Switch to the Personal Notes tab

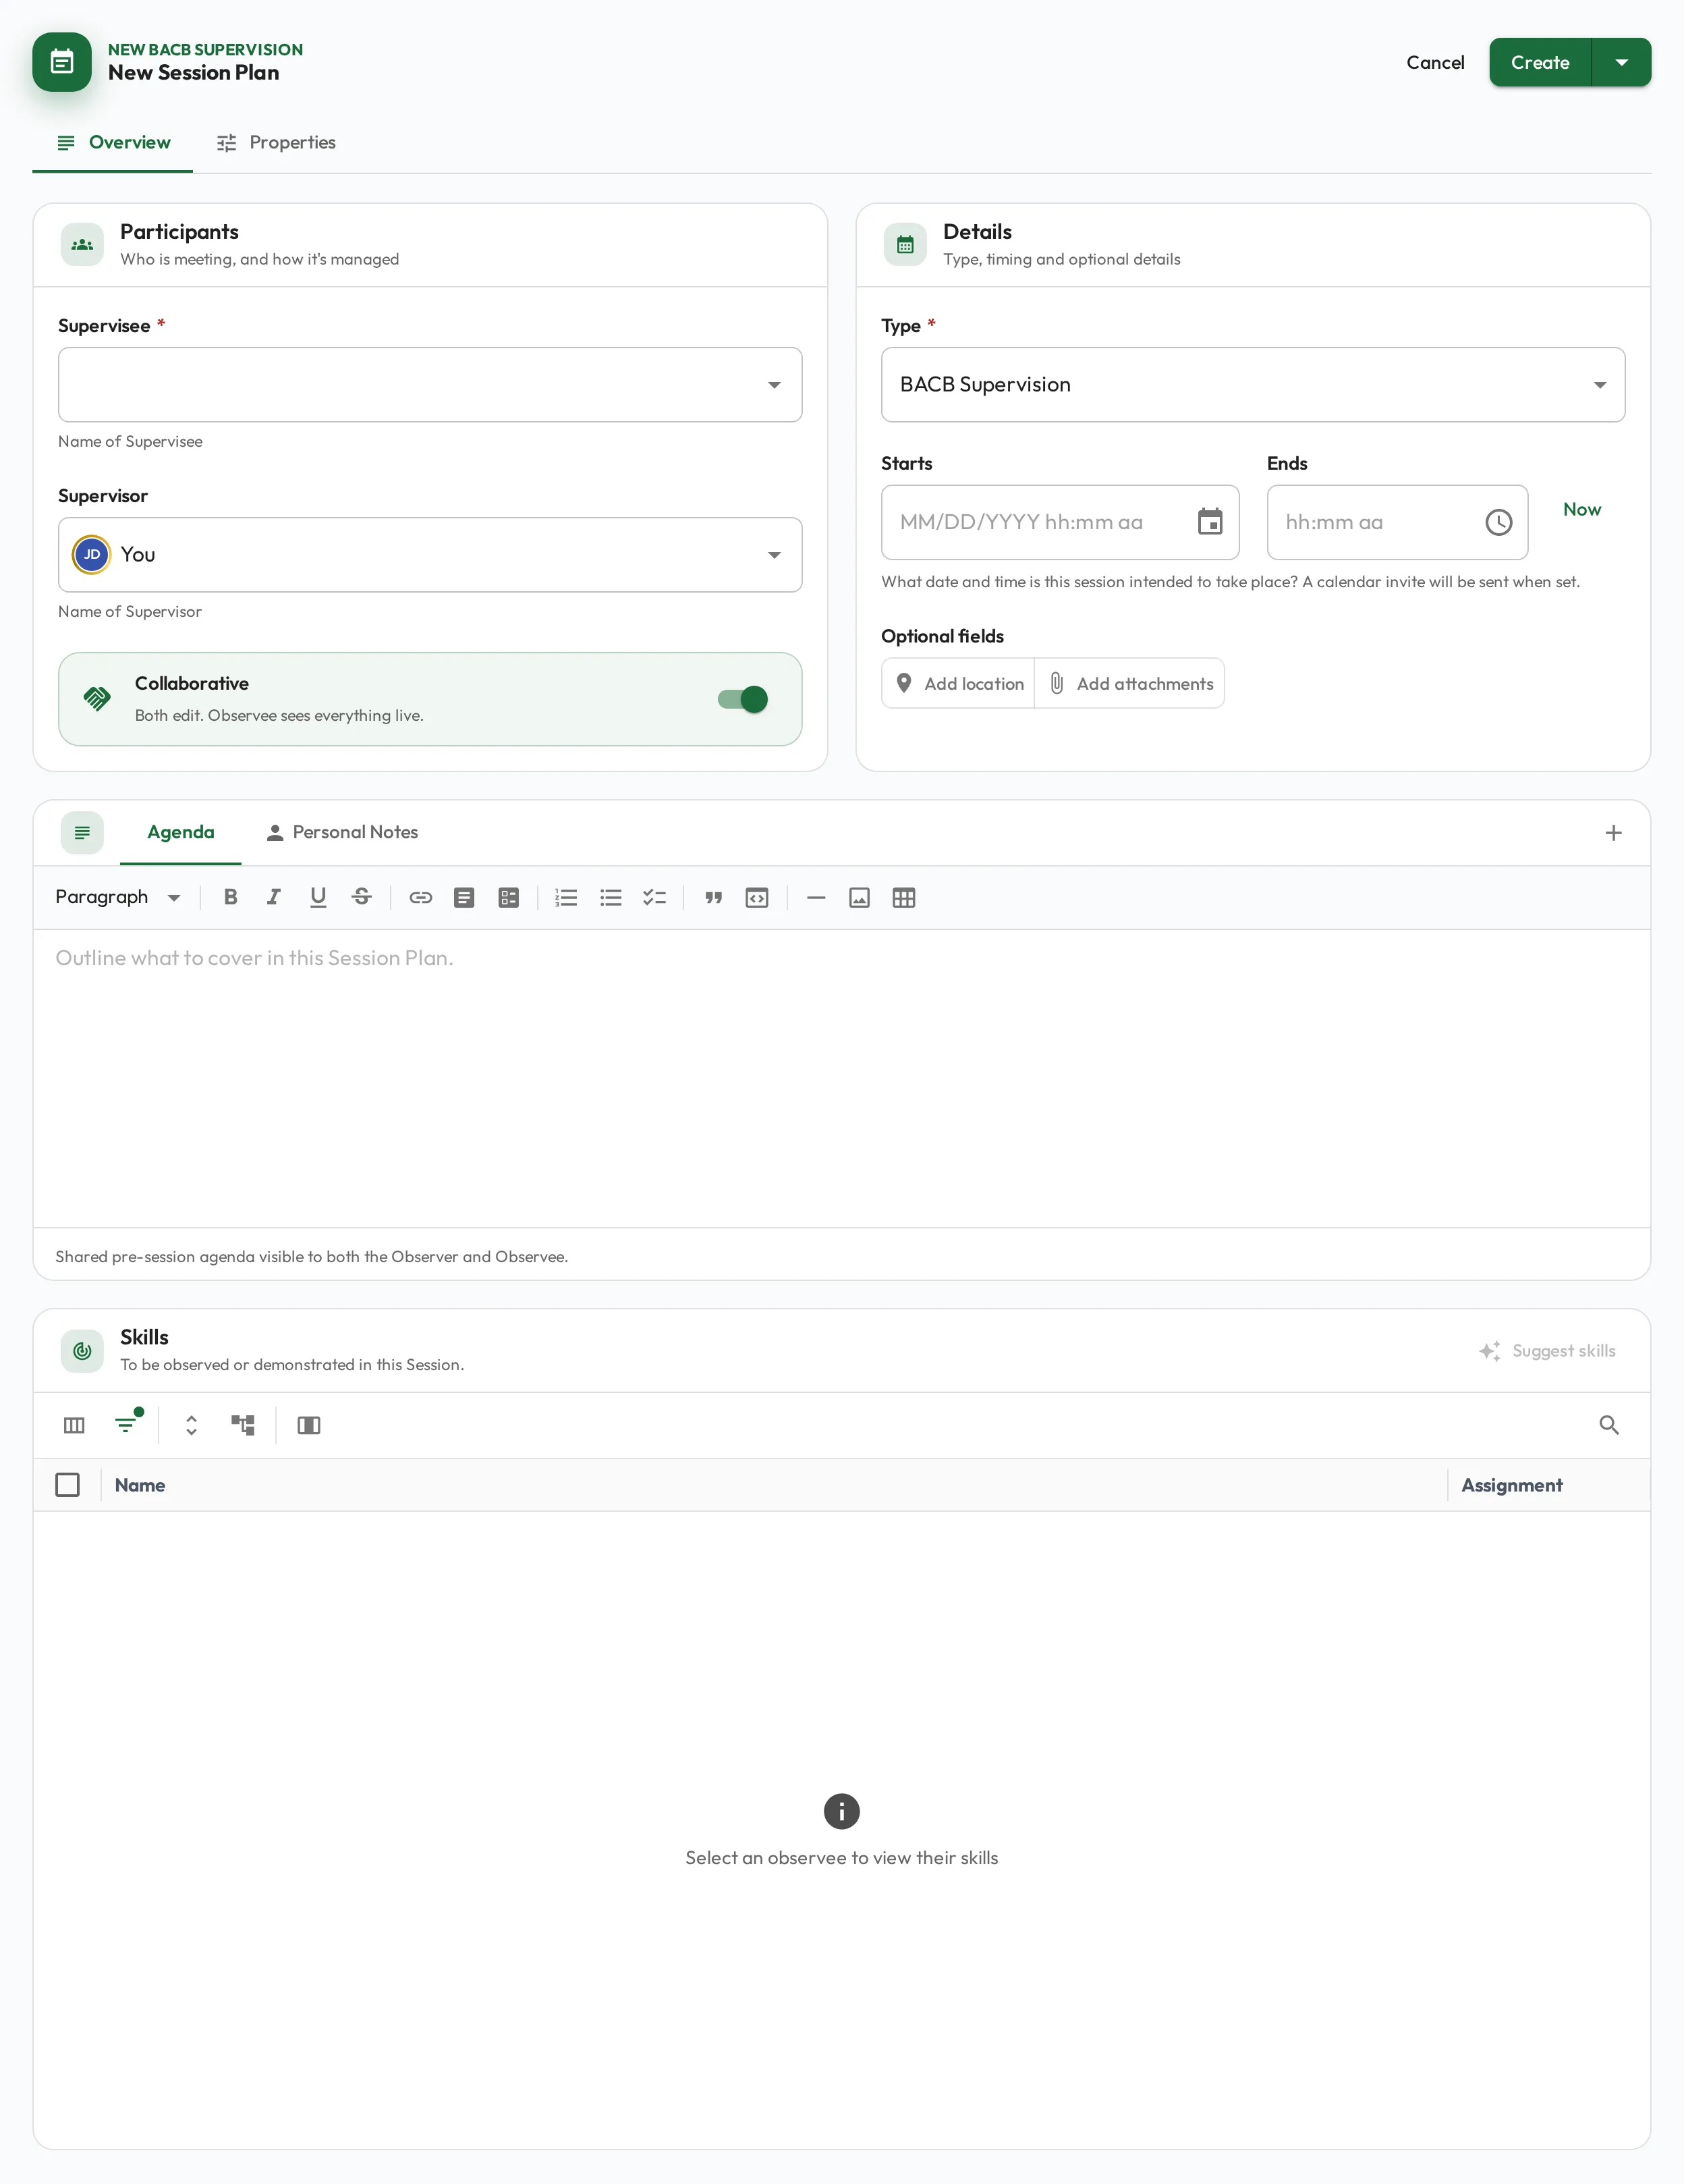pyautogui.click(x=342, y=832)
